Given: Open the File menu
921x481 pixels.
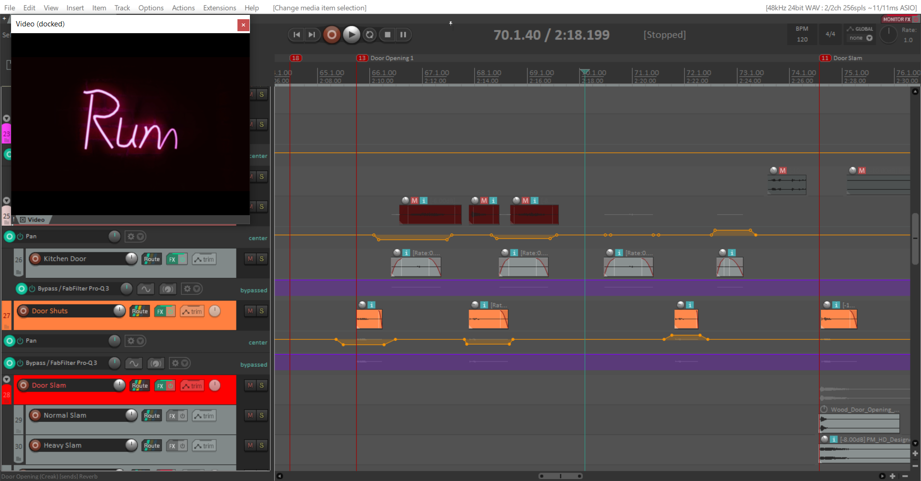Looking at the screenshot, I should (10, 8).
